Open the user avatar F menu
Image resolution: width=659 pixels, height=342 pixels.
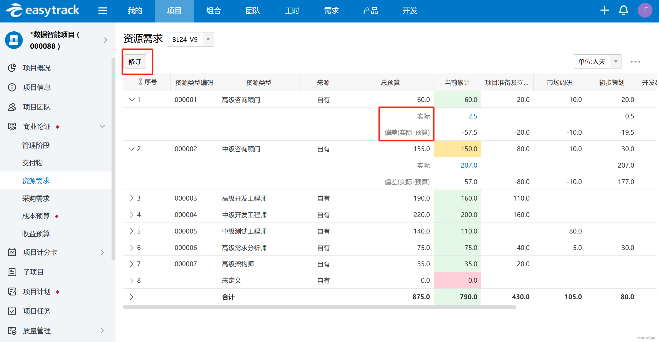pos(645,10)
